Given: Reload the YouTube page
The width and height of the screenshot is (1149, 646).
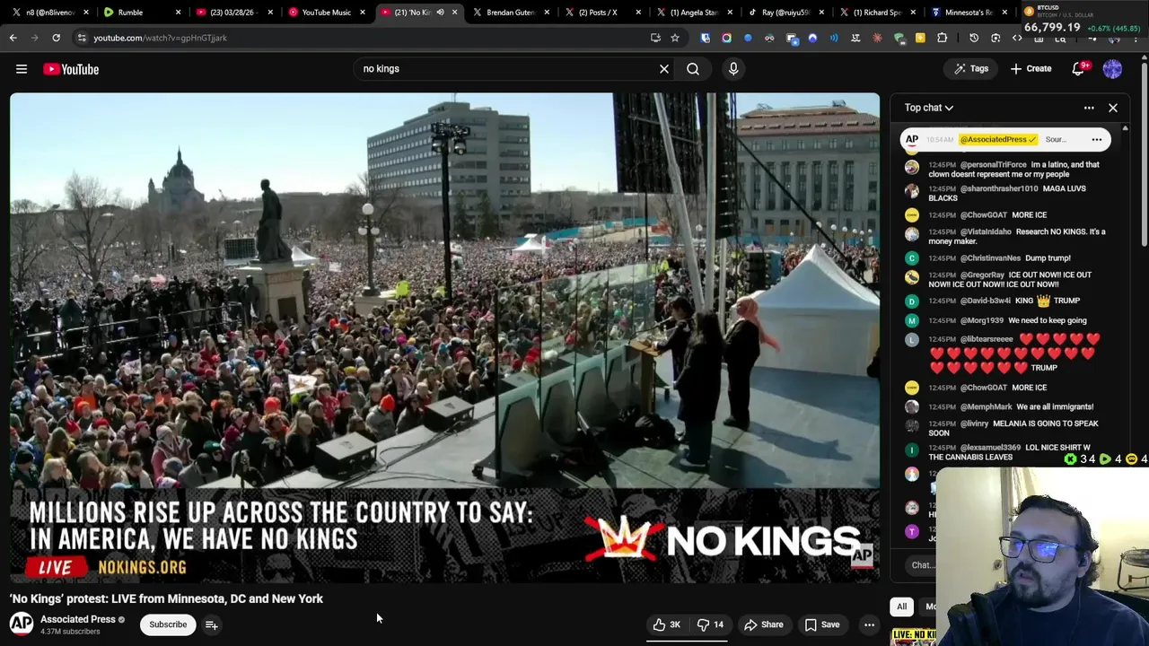Looking at the screenshot, I should tap(56, 38).
